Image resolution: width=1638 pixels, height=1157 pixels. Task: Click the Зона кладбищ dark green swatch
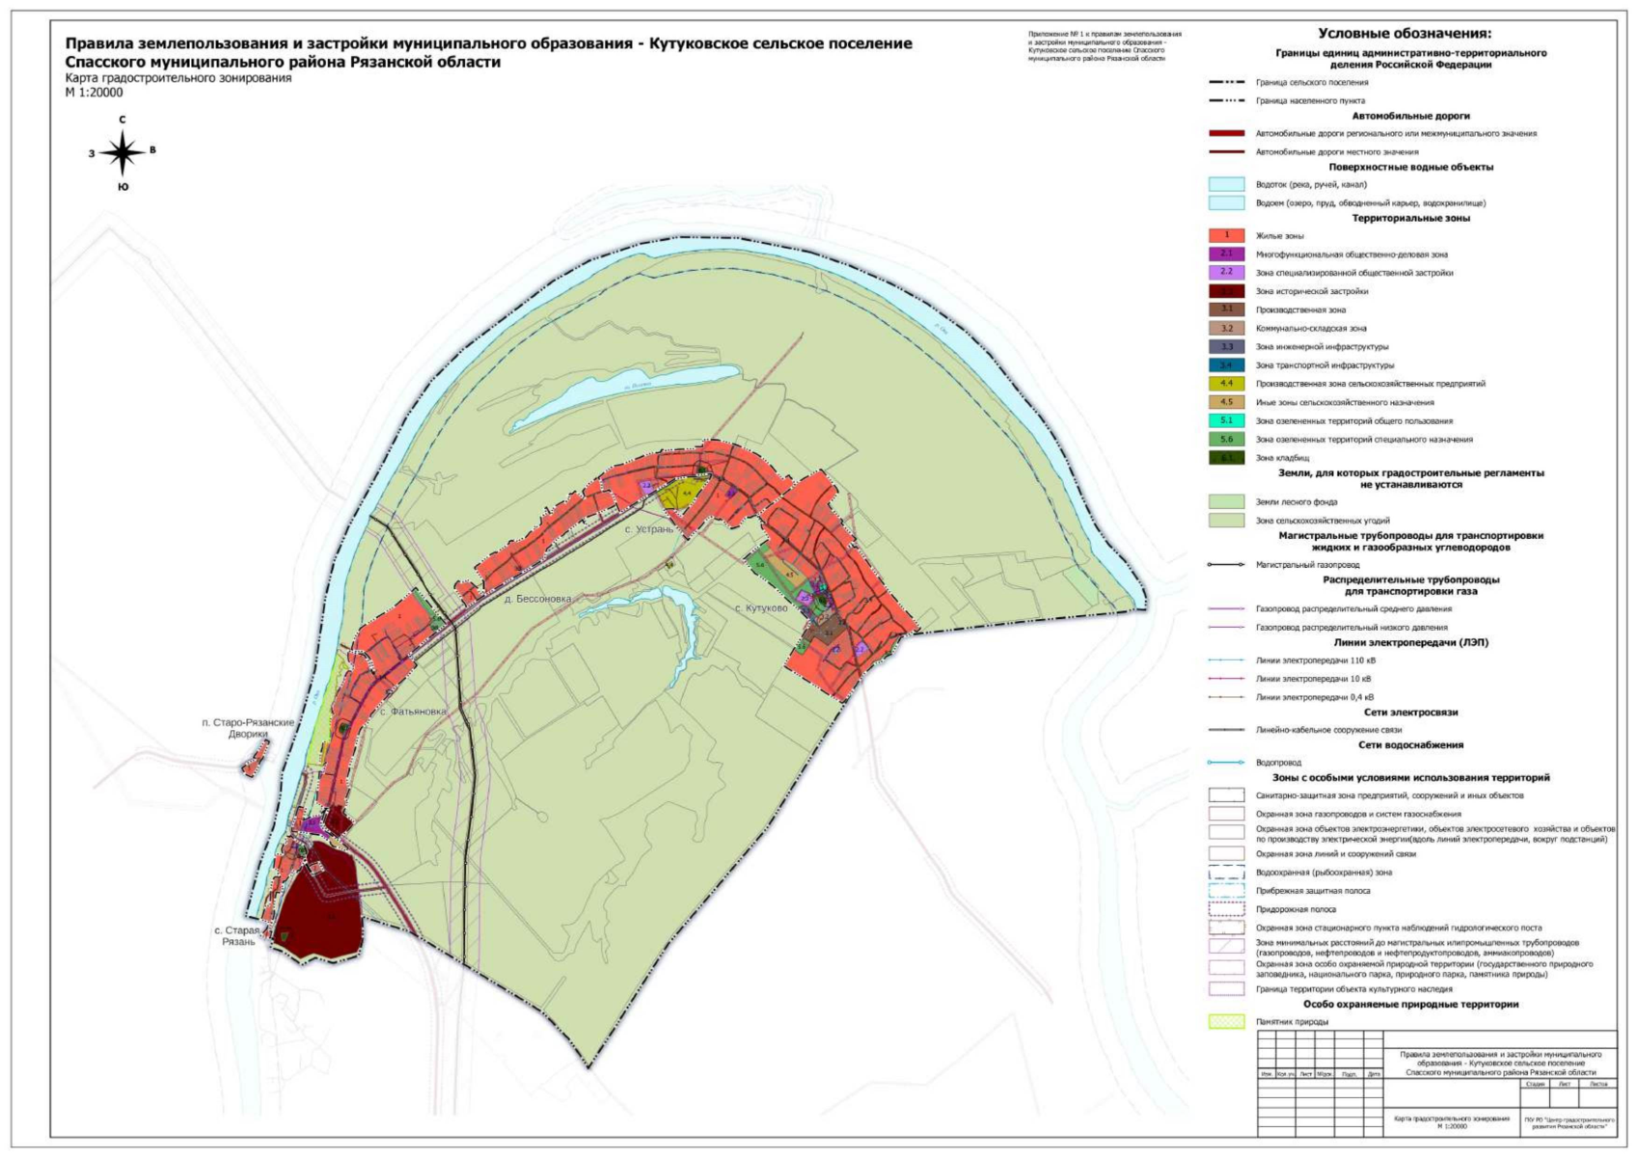[1226, 458]
